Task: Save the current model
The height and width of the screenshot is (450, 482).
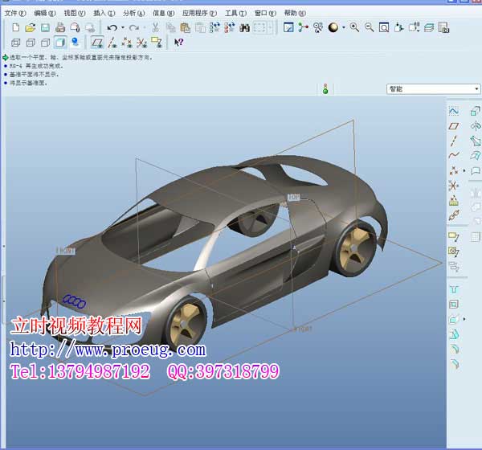Action: point(45,27)
